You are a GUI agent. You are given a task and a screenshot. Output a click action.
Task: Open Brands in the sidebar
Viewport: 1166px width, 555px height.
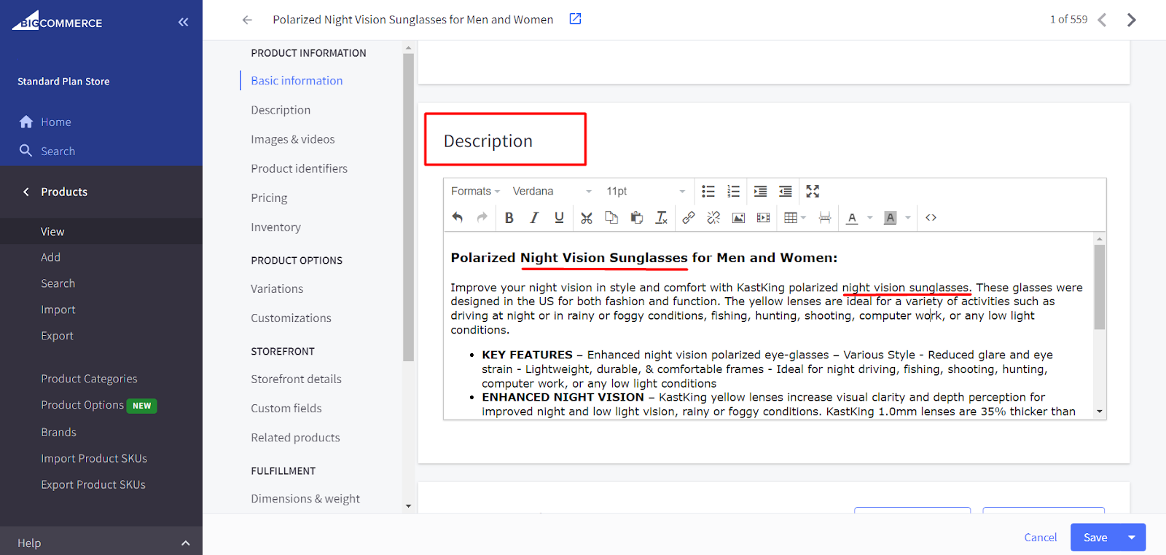(58, 432)
